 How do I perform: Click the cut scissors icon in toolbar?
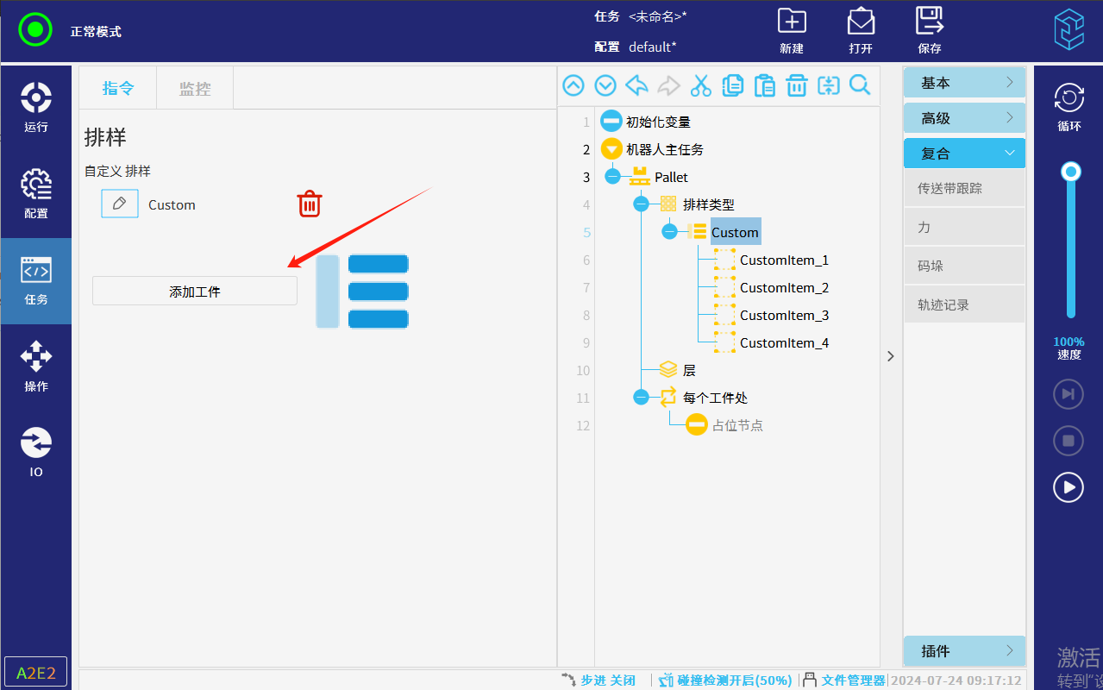click(700, 85)
